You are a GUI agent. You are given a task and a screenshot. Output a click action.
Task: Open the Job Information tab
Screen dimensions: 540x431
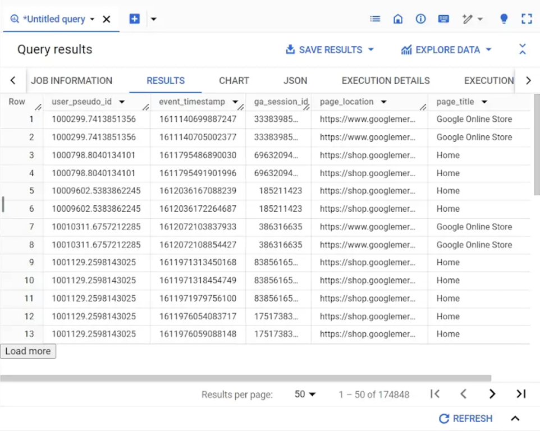72,81
